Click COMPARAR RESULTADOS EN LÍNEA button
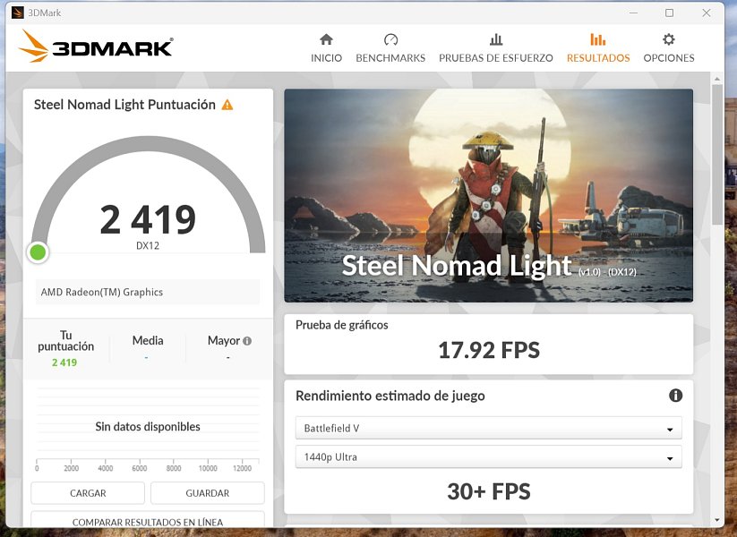The image size is (737, 537). [148, 520]
